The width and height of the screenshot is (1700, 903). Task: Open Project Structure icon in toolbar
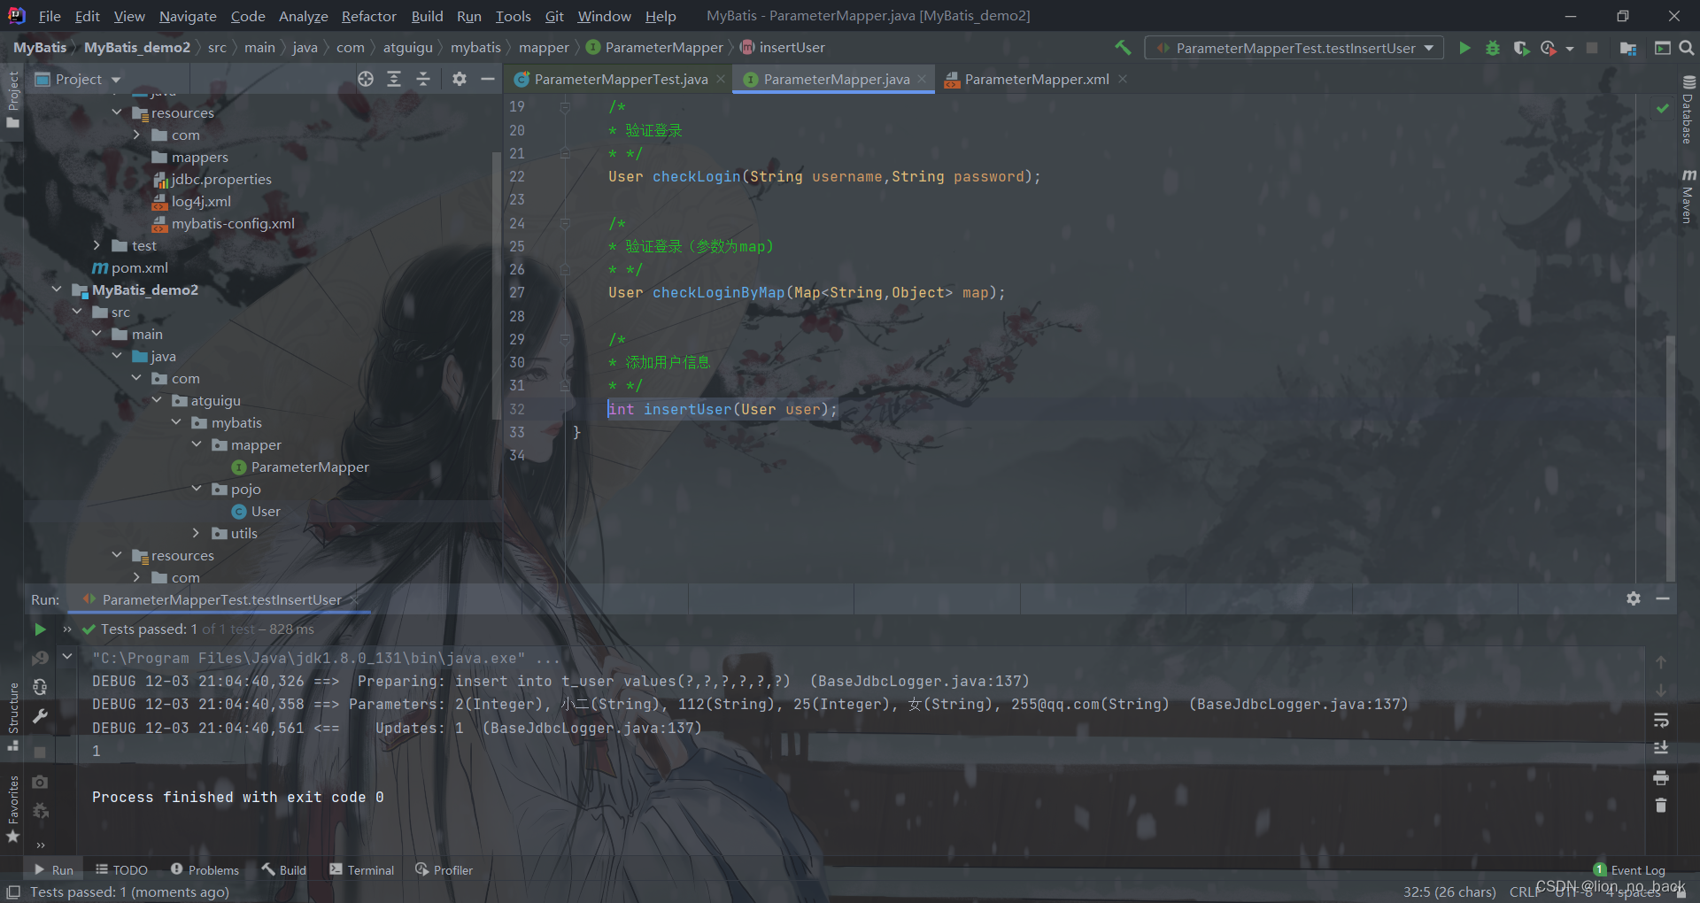point(1627,48)
